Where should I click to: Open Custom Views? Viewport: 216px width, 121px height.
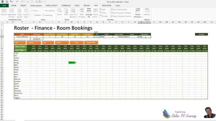pos(26,13)
